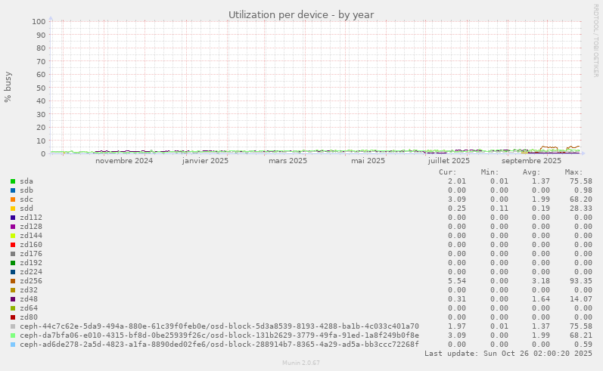The width and height of the screenshot is (603, 371).
Task: Click the 'Max:' column header
Action: tap(573, 172)
